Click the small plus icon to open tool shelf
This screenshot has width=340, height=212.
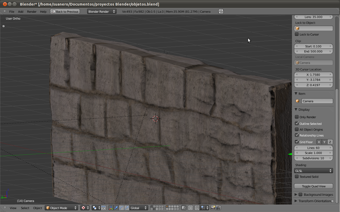[3, 26]
